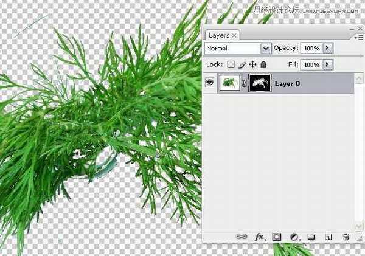Click the Add layer mask icon
This screenshot has height=256, width=365.
(x=276, y=236)
